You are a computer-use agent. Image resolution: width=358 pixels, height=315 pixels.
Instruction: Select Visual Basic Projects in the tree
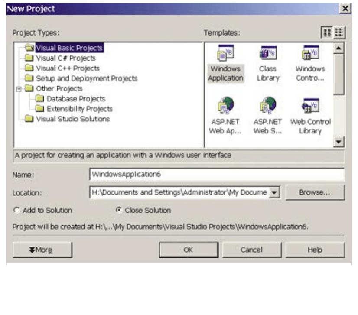[x=69, y=48]
